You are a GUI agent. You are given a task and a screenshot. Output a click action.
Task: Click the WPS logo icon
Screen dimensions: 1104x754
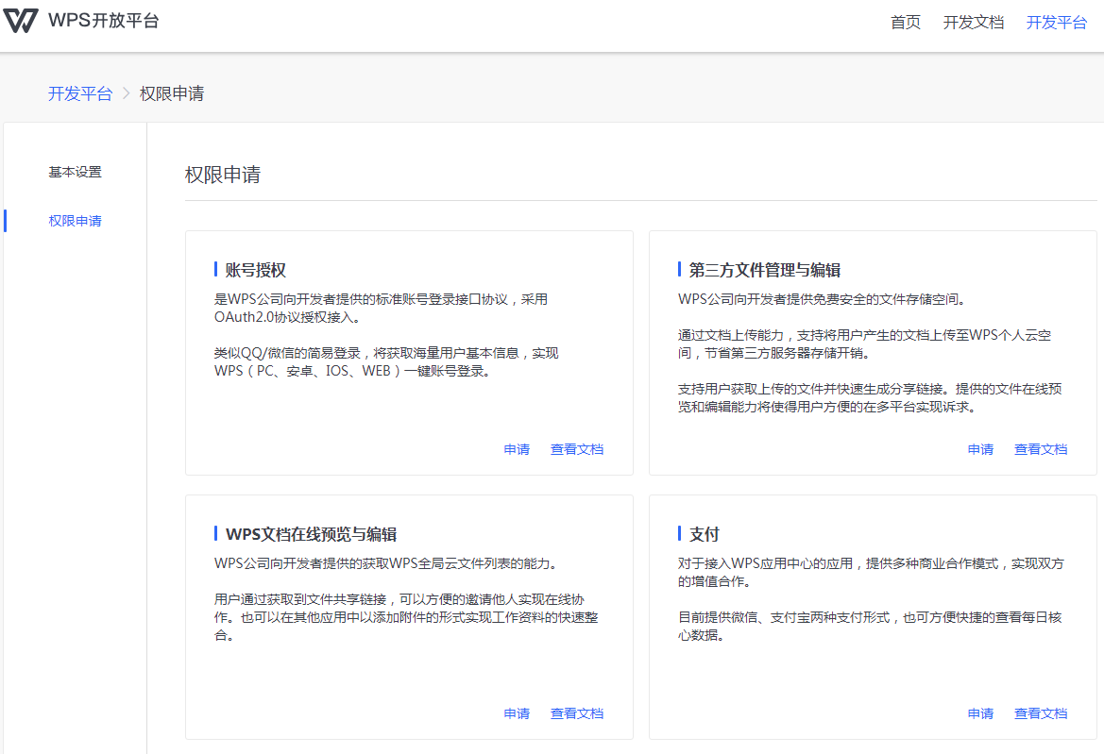pos(21,21)
